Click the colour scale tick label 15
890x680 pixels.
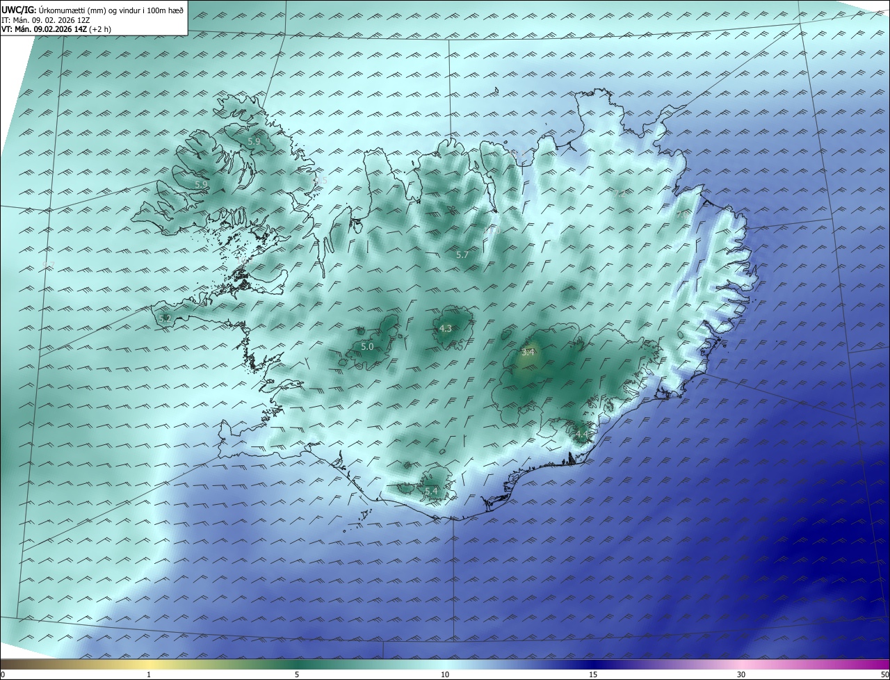point(593,674)
